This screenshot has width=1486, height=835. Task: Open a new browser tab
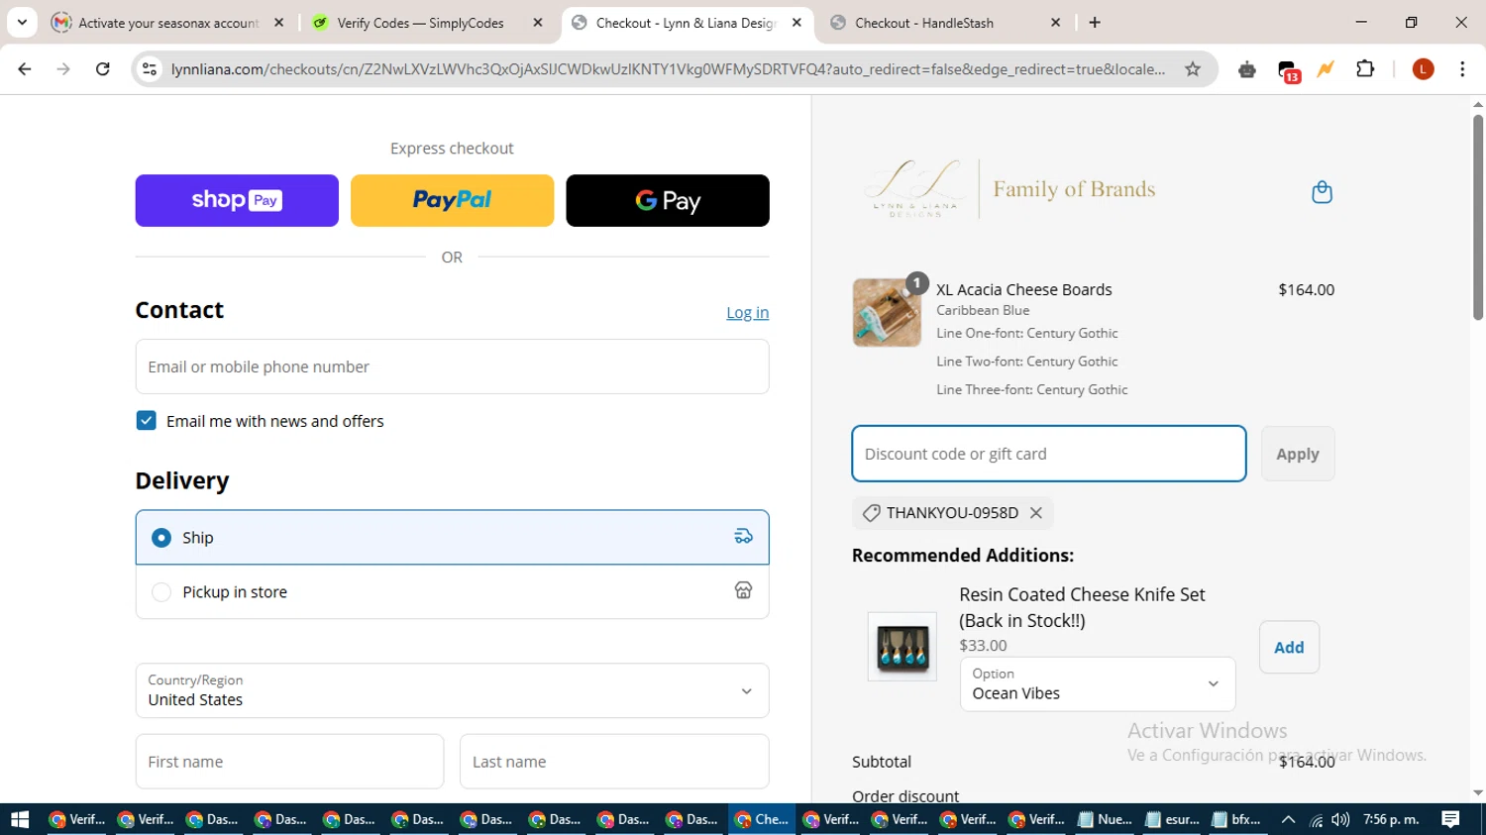[1095, 23]
